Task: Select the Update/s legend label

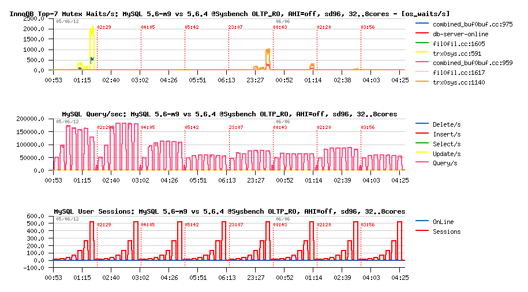Action: coord(447,154)
